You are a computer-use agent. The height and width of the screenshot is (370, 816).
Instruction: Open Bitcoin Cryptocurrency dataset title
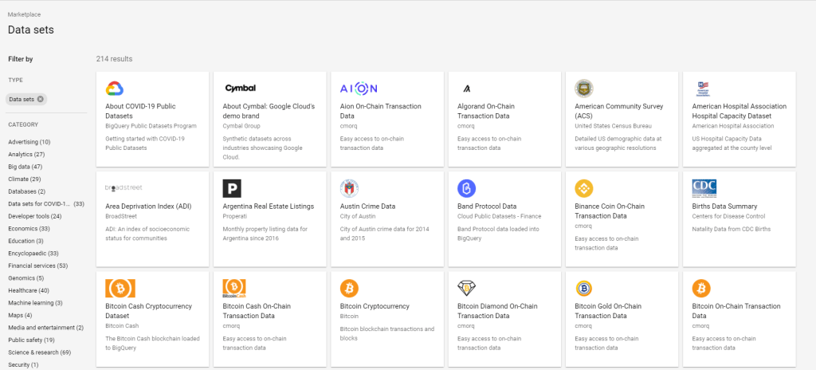click(375, 306)
